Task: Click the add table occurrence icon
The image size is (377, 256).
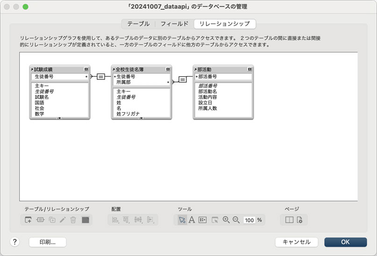Action: coord(28,220)
